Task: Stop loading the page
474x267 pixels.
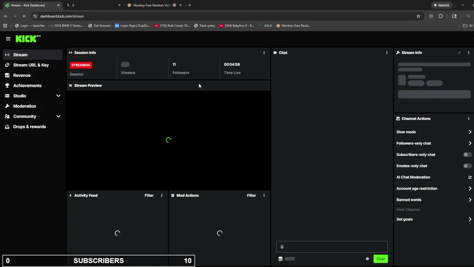Action: click(x=24, y=16)
